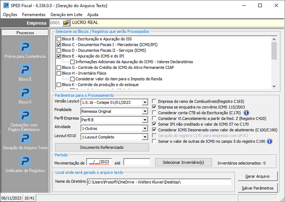This screenshot has width=285, height=202.
Task: Uncheck Considerar ICMS Desonerado como abatimento
Action: 154,130
